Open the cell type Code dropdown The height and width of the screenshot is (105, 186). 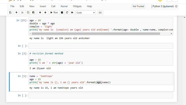[86, 13]
